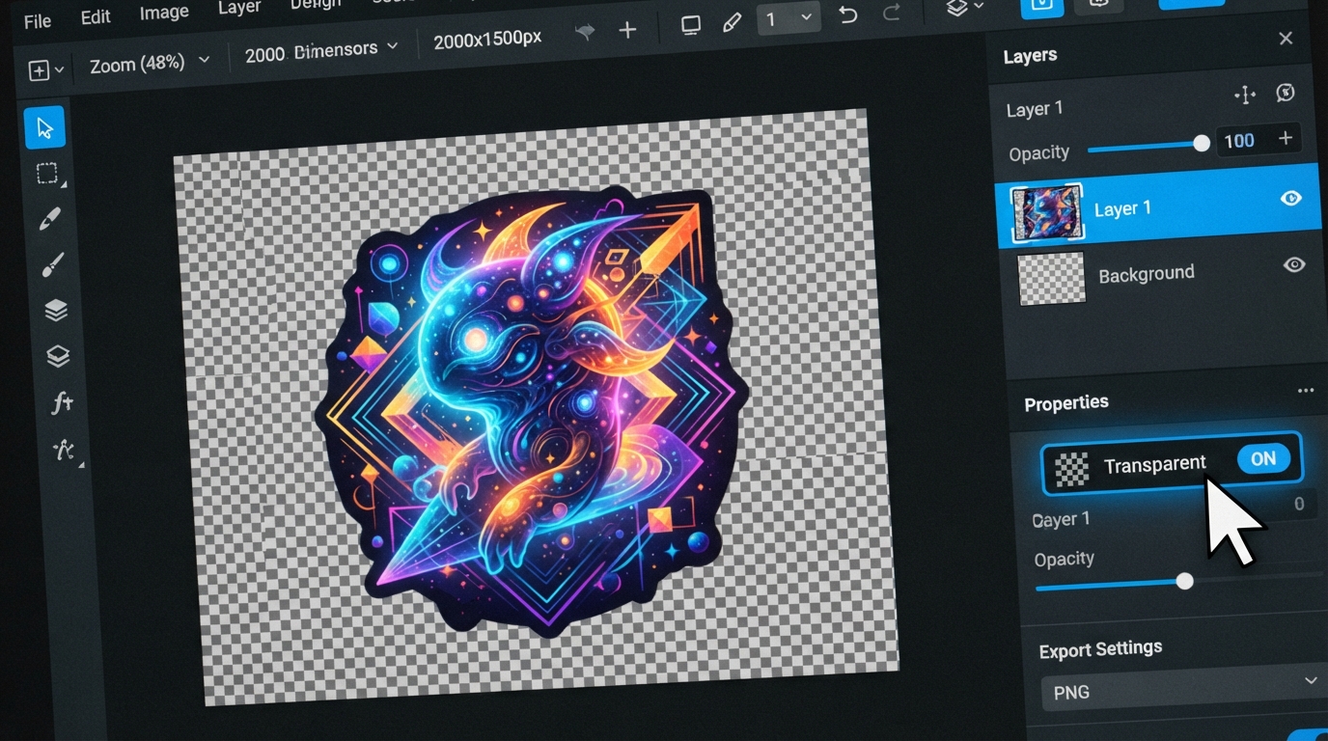This screenshot has height=741, width=1328.
Task: Click the circular history icon in Layers panel
Action: point(1286,93)
